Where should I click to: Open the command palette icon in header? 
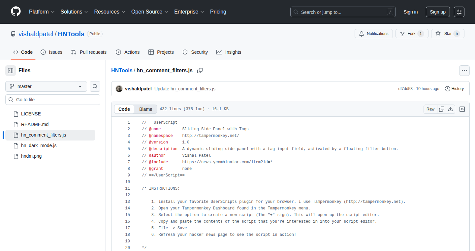(x=459, y=12)
